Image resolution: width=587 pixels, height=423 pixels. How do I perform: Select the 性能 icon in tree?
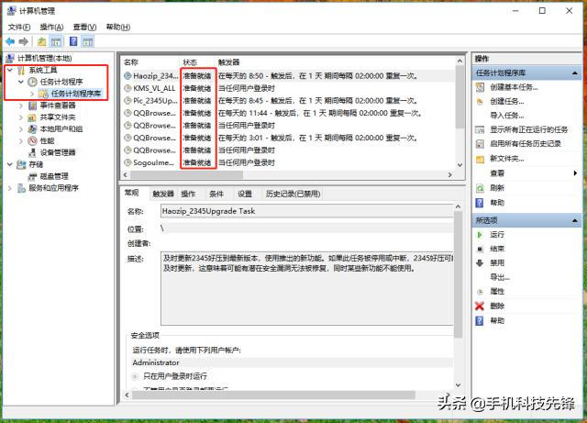[x=33, y=141]
